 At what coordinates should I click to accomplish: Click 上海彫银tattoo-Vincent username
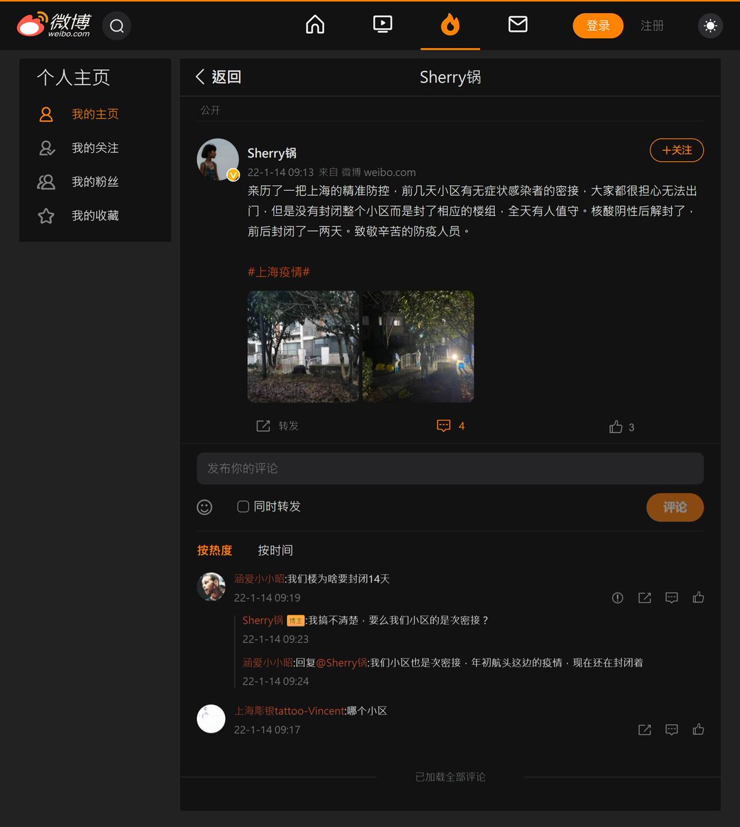pos(288,711)
